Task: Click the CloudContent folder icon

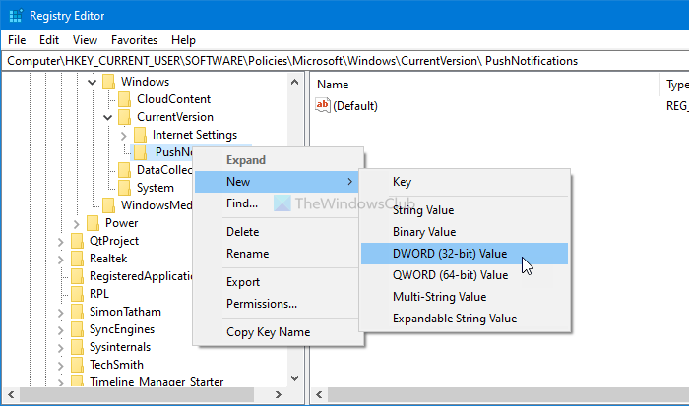Action: coord(124,99)
